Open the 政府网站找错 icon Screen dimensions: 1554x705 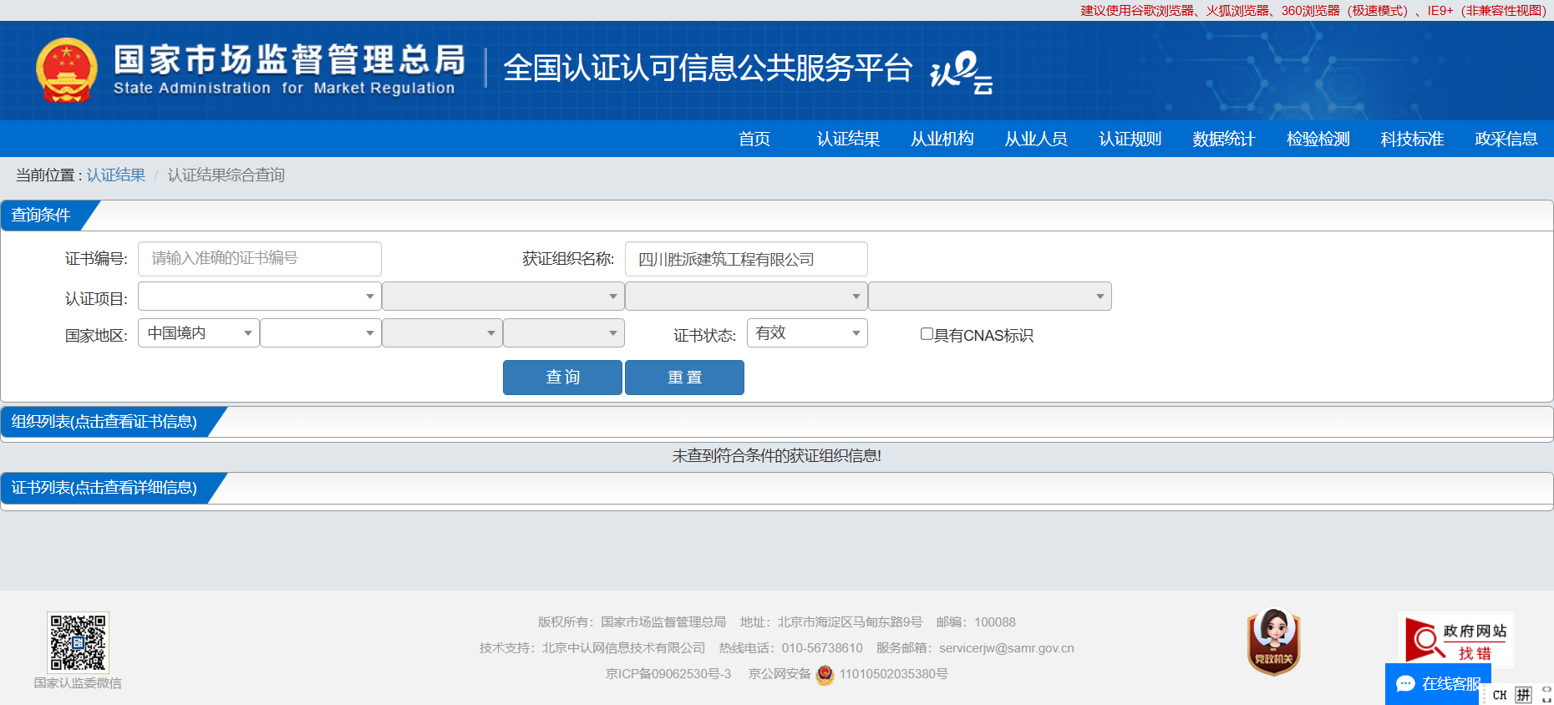1455,641
